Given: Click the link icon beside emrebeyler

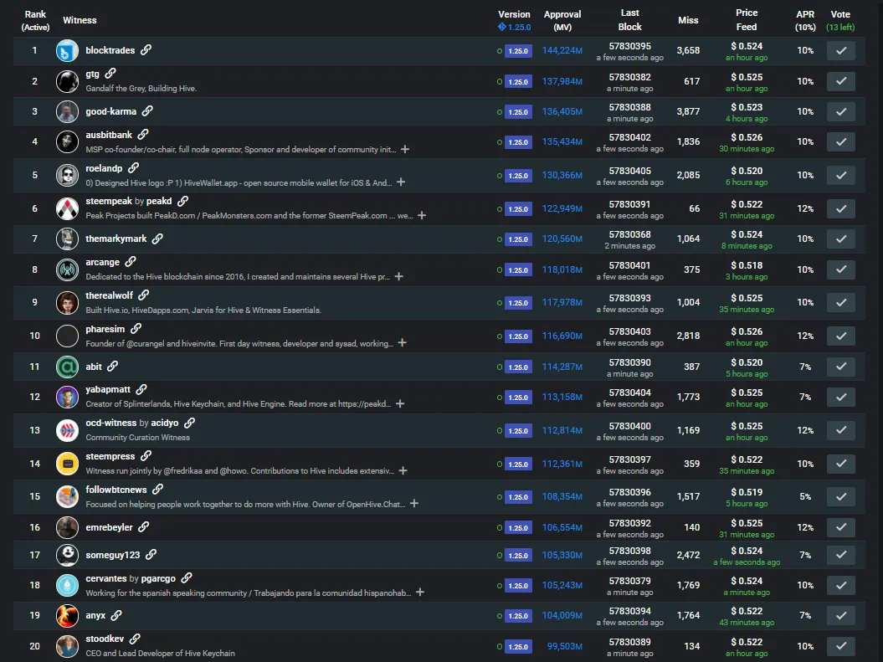Looking at the screenshot, I should (x=144, y=527).
